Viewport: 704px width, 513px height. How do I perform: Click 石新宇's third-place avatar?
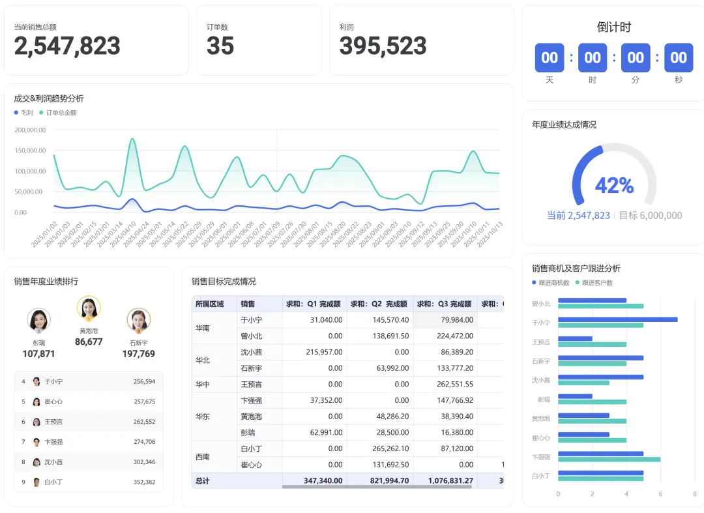click(139, 319)
